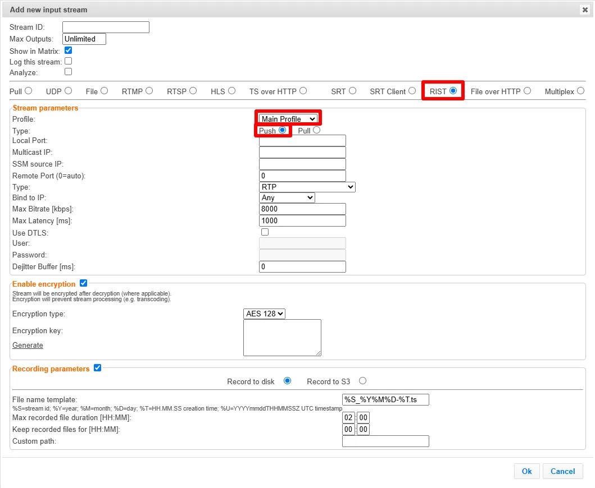Open the Encryption type dropdown
Image resolution: width=595 pixels, height=488 pixels.
pyautogui.click(x=264, y=314)
